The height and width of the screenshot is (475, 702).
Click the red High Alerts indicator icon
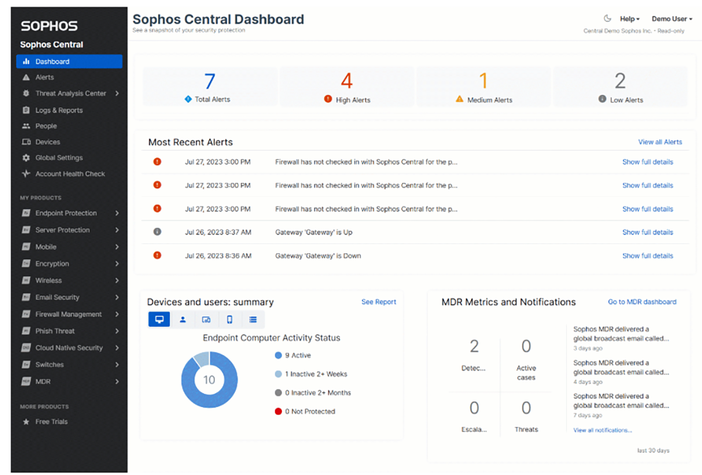click(x=328, y=99)
